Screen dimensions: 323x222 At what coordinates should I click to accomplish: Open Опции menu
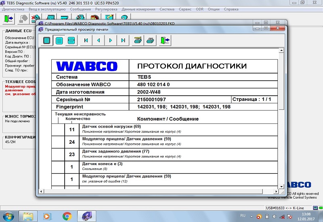[x=214, y=9]
